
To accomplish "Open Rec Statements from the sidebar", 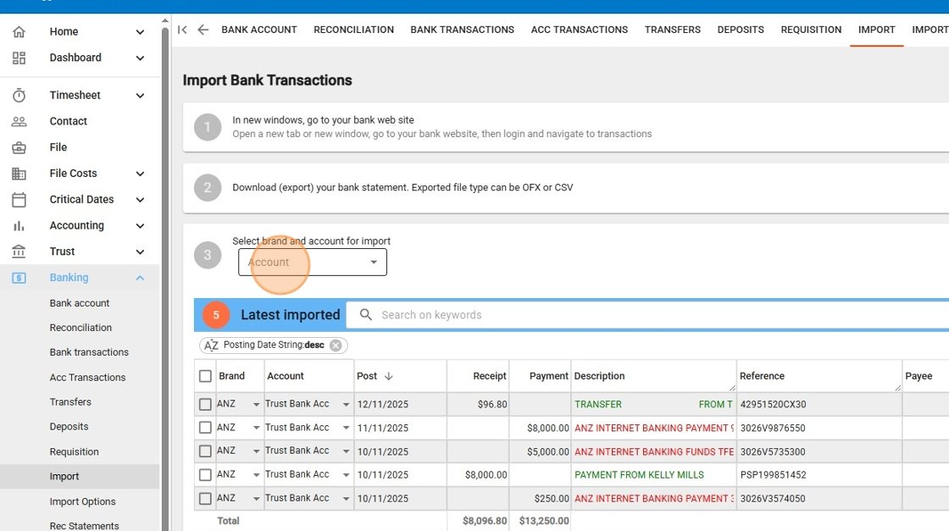I will coord(86,525).
